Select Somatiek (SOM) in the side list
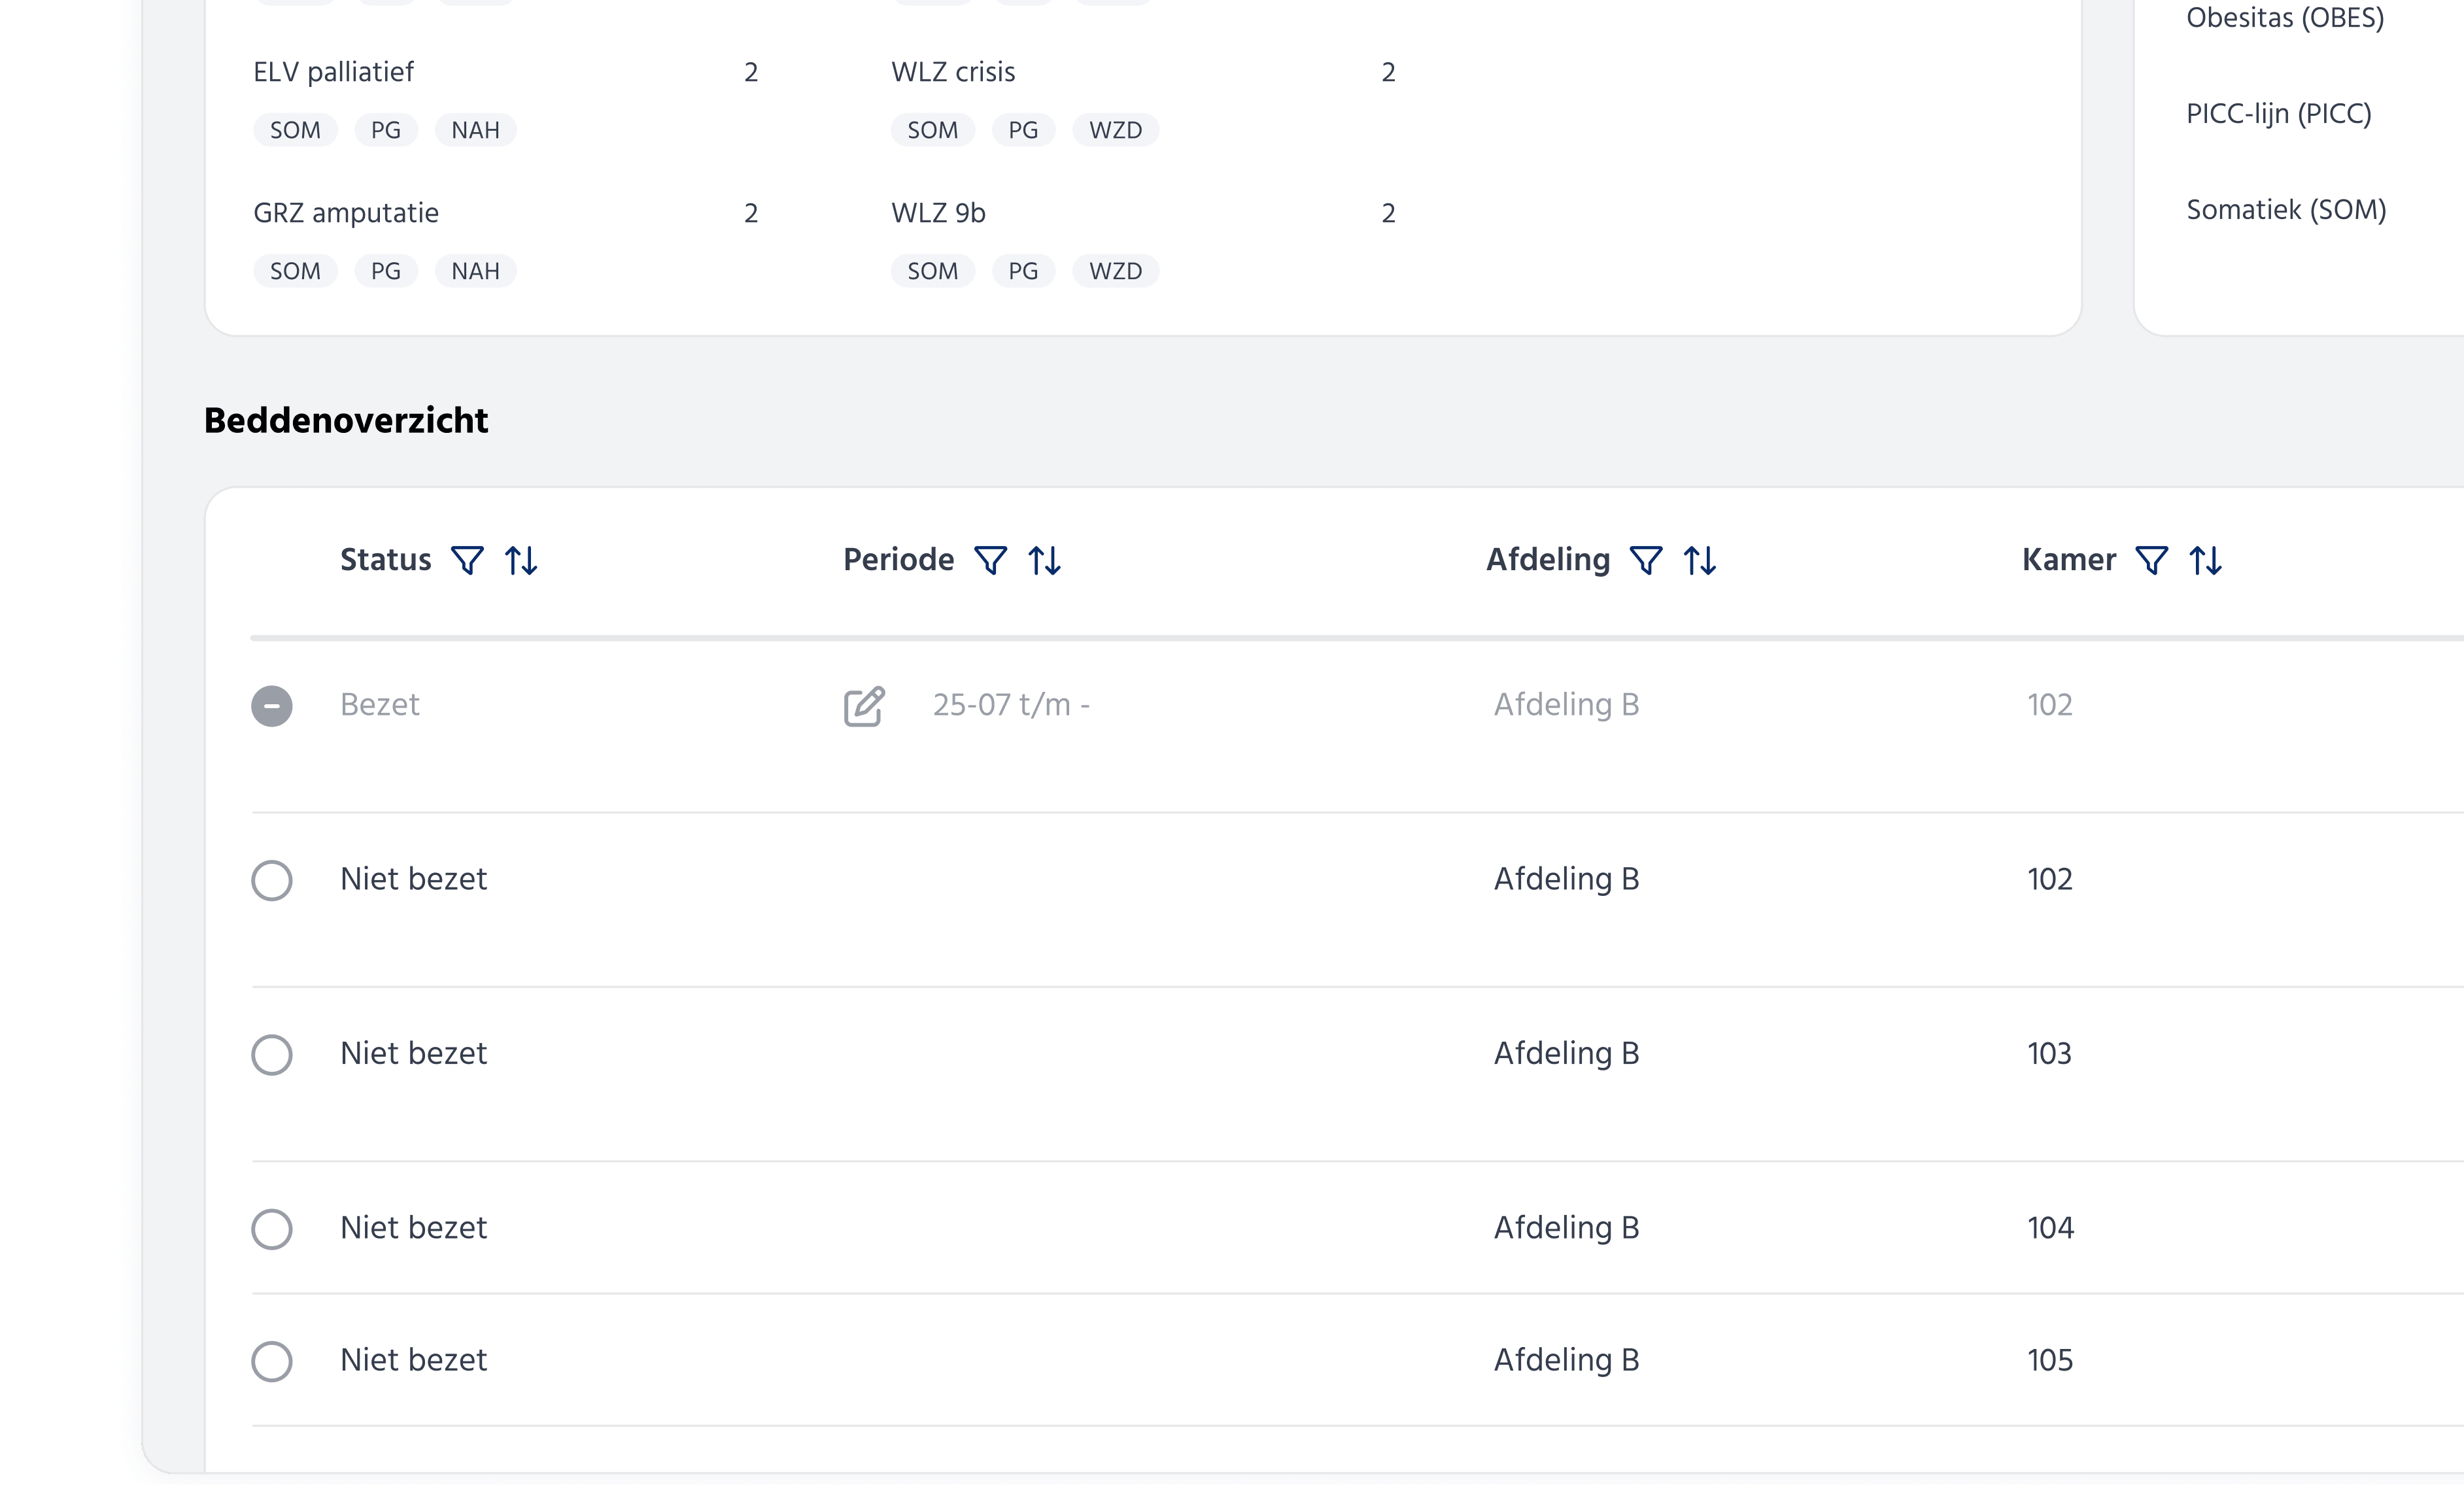 (2286, 210)
